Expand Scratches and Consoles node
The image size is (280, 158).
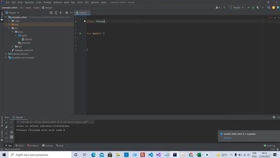click(x=6, y=57)
